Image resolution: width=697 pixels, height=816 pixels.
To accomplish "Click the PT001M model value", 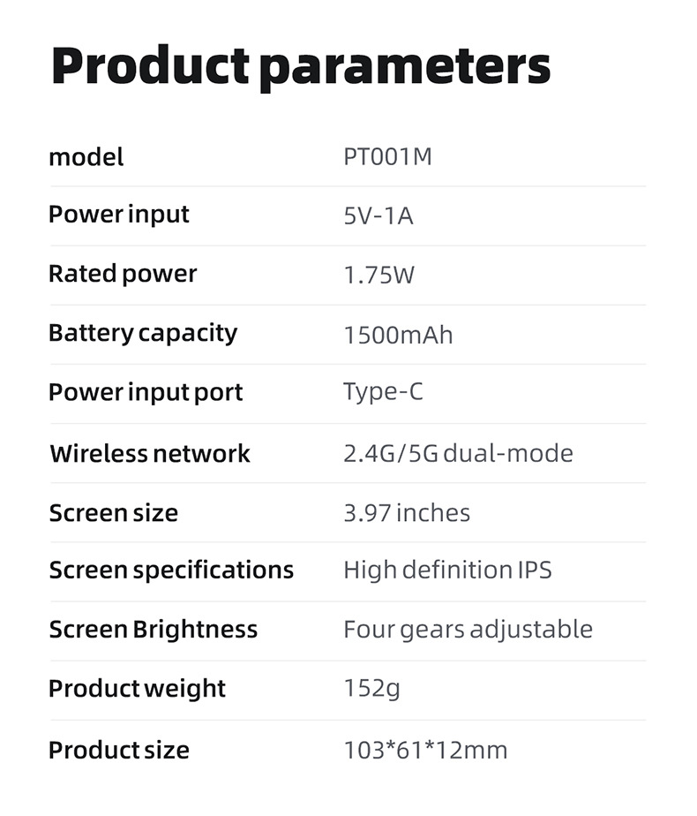I will click(388, 157).
